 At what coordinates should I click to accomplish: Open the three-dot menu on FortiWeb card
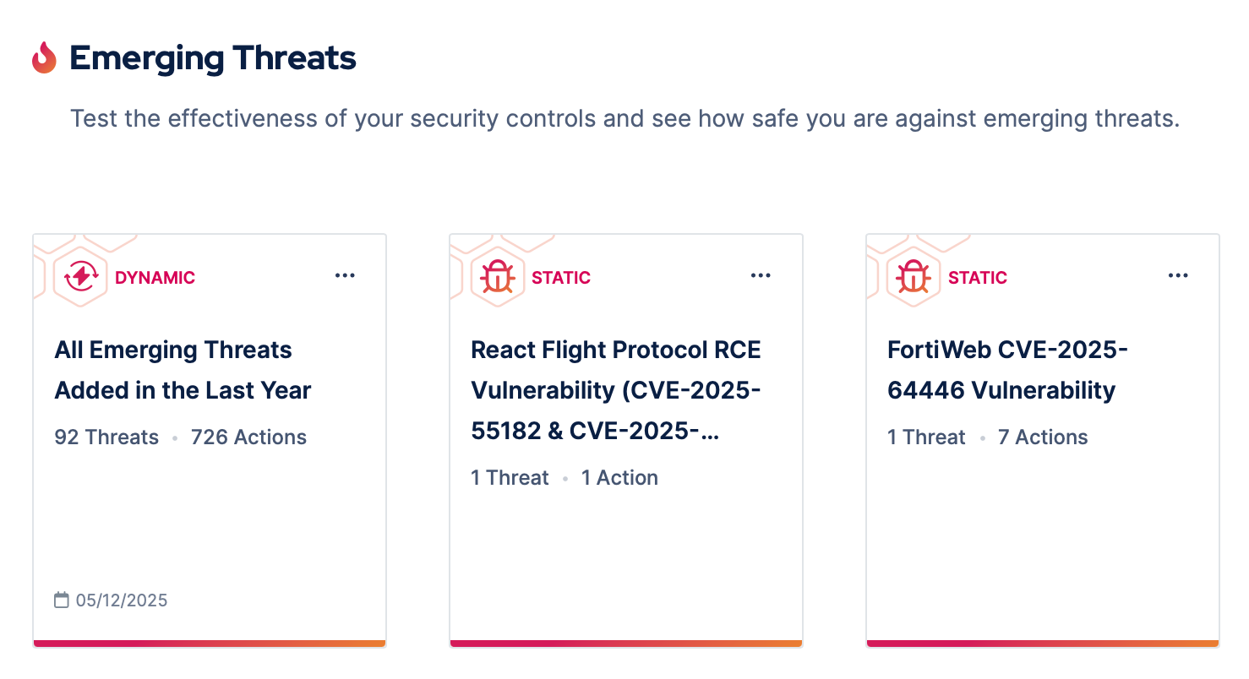(1178, 276)
